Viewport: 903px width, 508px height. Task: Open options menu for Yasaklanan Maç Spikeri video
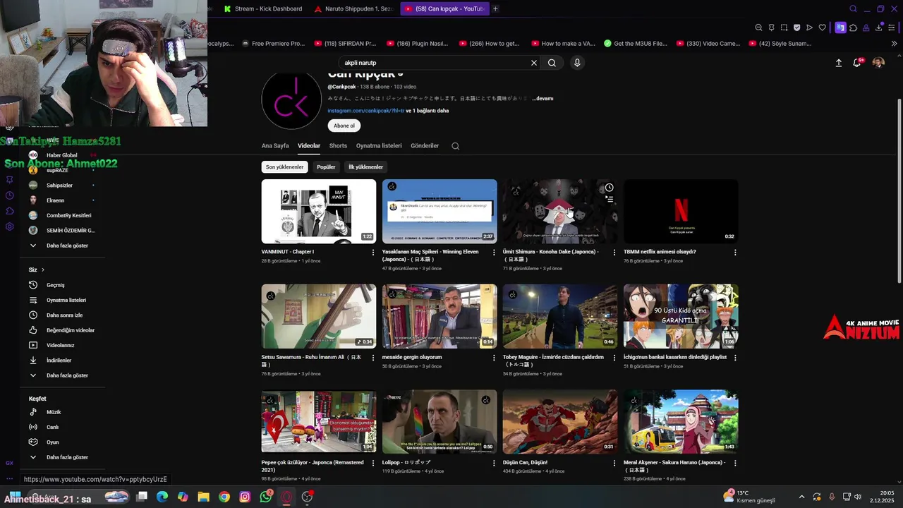point(494,252)
